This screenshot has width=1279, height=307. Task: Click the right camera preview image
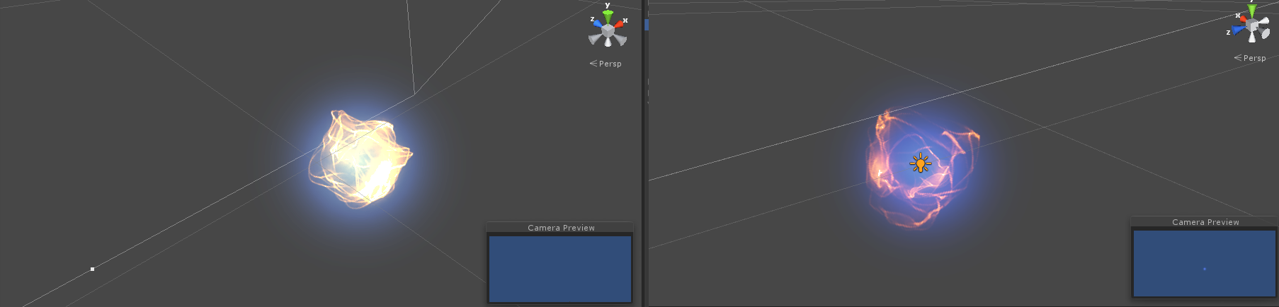coord(1204,263)
